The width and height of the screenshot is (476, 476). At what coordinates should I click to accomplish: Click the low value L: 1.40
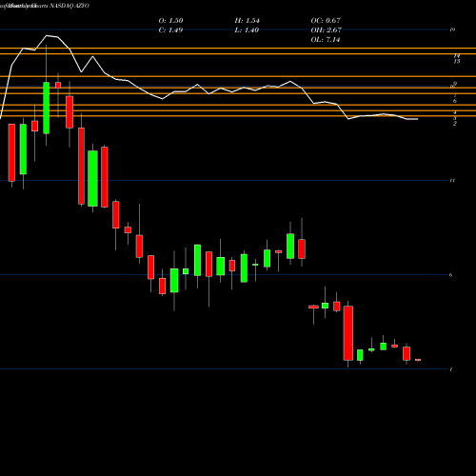247,30
